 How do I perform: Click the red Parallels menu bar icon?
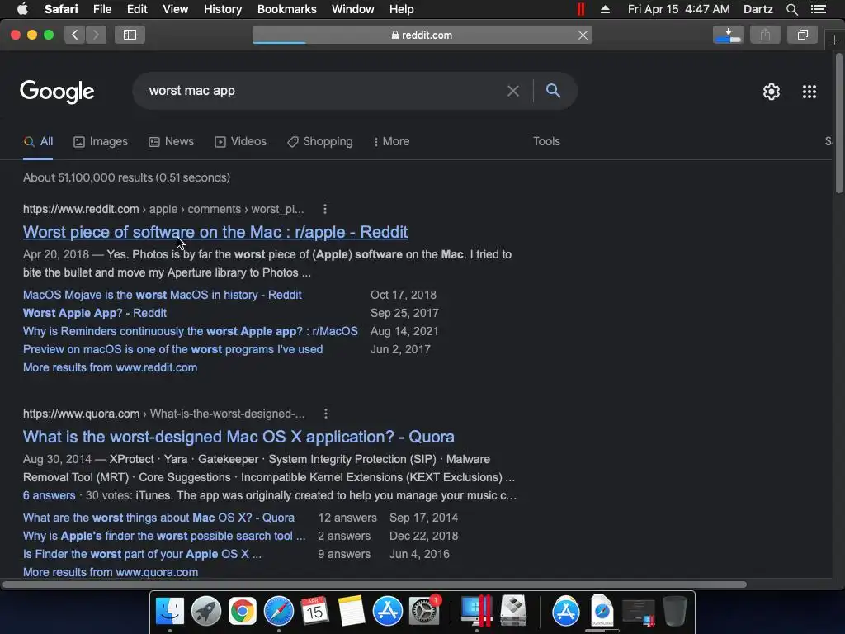[x=580, y=9]
